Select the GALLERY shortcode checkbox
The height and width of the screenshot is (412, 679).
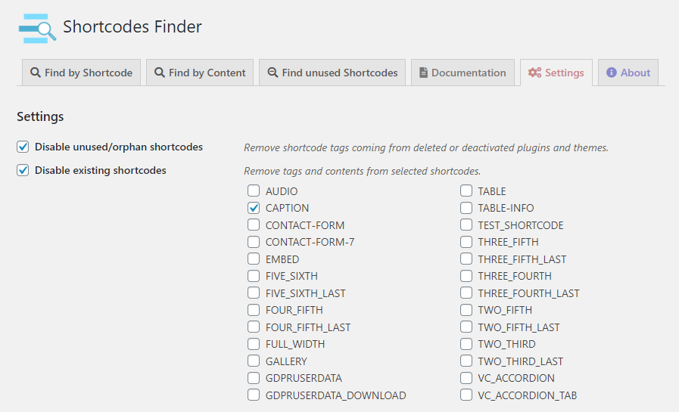coord(254,361)
